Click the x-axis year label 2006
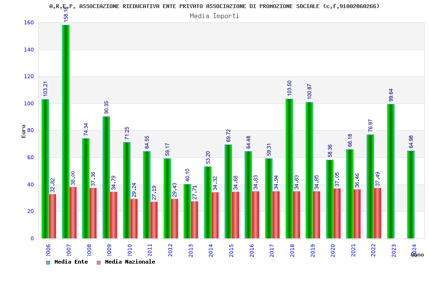429x286 pixels. tap(48, 250)
